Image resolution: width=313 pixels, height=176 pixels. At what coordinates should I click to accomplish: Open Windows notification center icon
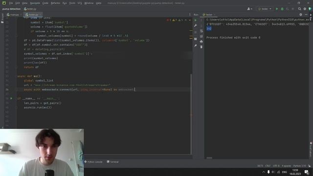click(x=307, y=172)
